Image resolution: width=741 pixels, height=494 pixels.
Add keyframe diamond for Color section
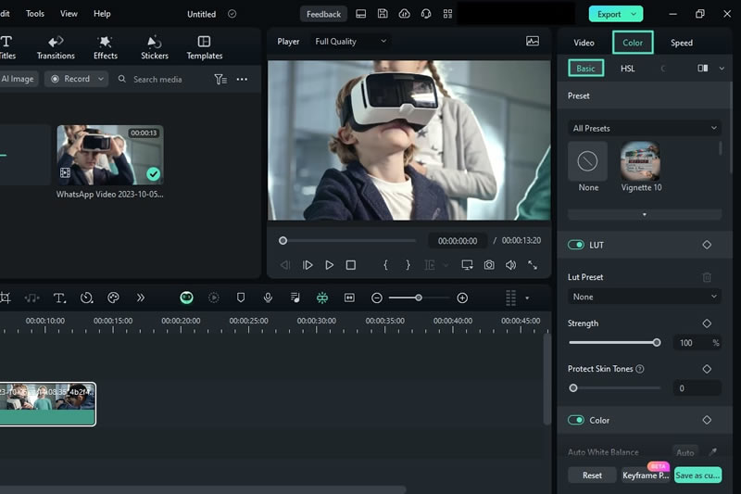click(707, 420)
